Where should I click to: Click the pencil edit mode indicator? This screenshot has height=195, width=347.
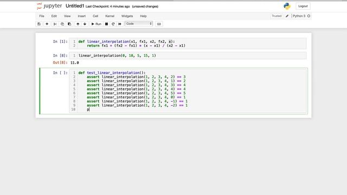[287, 16]
